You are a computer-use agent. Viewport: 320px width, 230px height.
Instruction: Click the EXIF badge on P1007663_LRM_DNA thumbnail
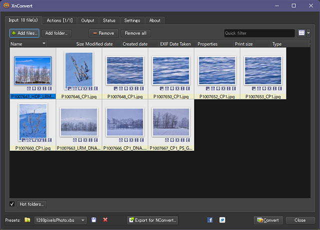click(95, 140)
